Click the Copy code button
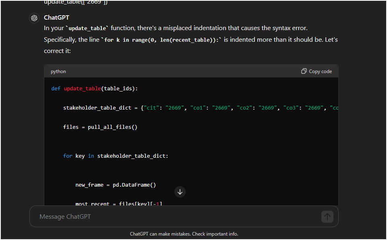387x240 pixels. click(317, 71)
